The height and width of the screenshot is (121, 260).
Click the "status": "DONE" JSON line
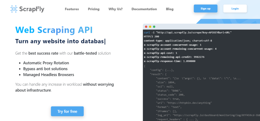pos(169,91)
